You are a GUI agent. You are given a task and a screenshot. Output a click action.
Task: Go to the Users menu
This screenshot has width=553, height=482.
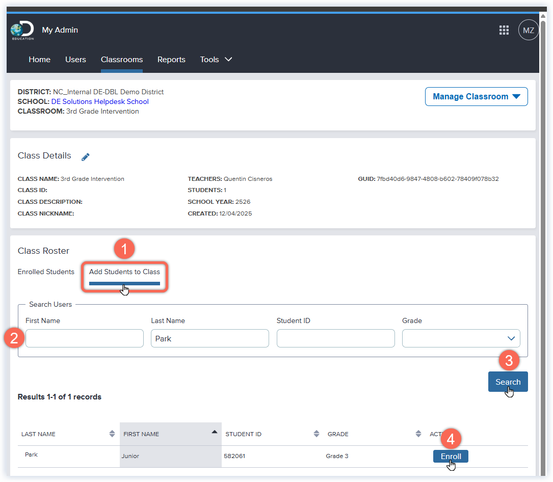[x=75, y=60]
